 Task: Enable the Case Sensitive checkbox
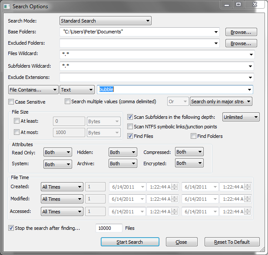coord(11,102)
